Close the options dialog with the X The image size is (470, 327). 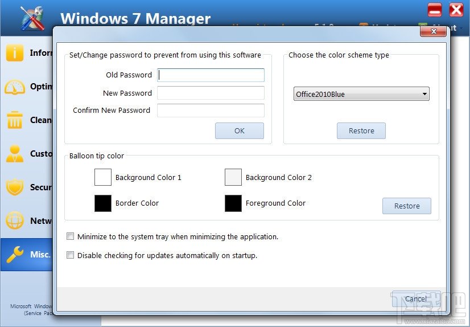pos(433,31)
